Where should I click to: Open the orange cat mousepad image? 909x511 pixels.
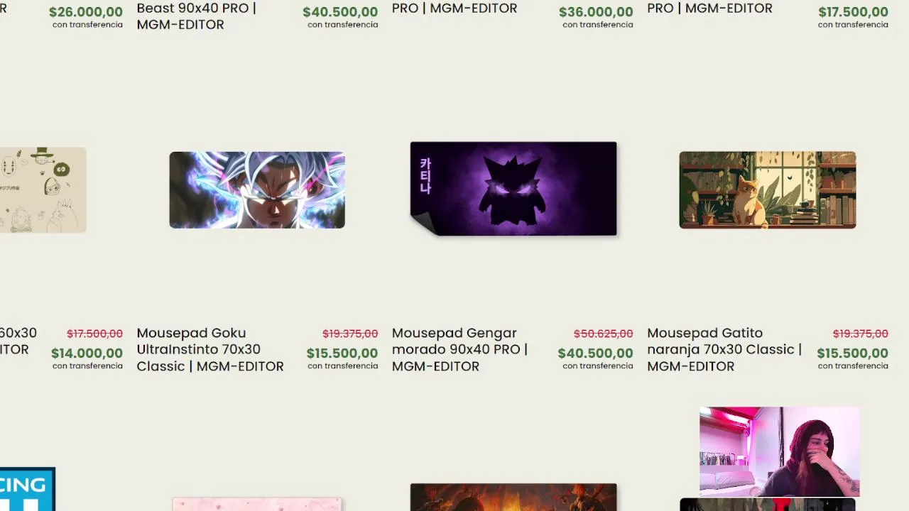(768, 189)
